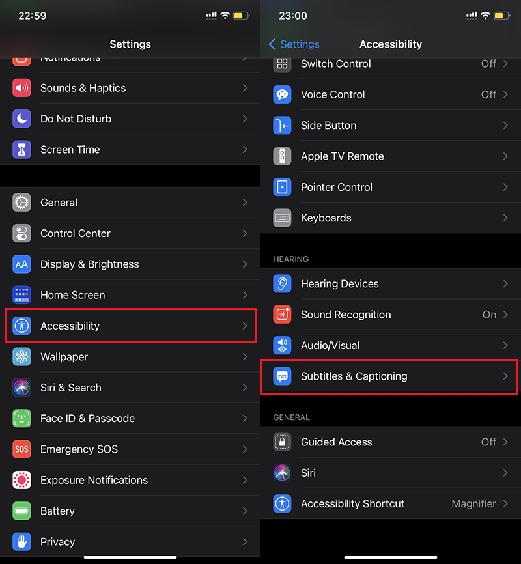This screenshot has width=521, height=564.
Task: Tap the Side Button icon
Action: 282,126
